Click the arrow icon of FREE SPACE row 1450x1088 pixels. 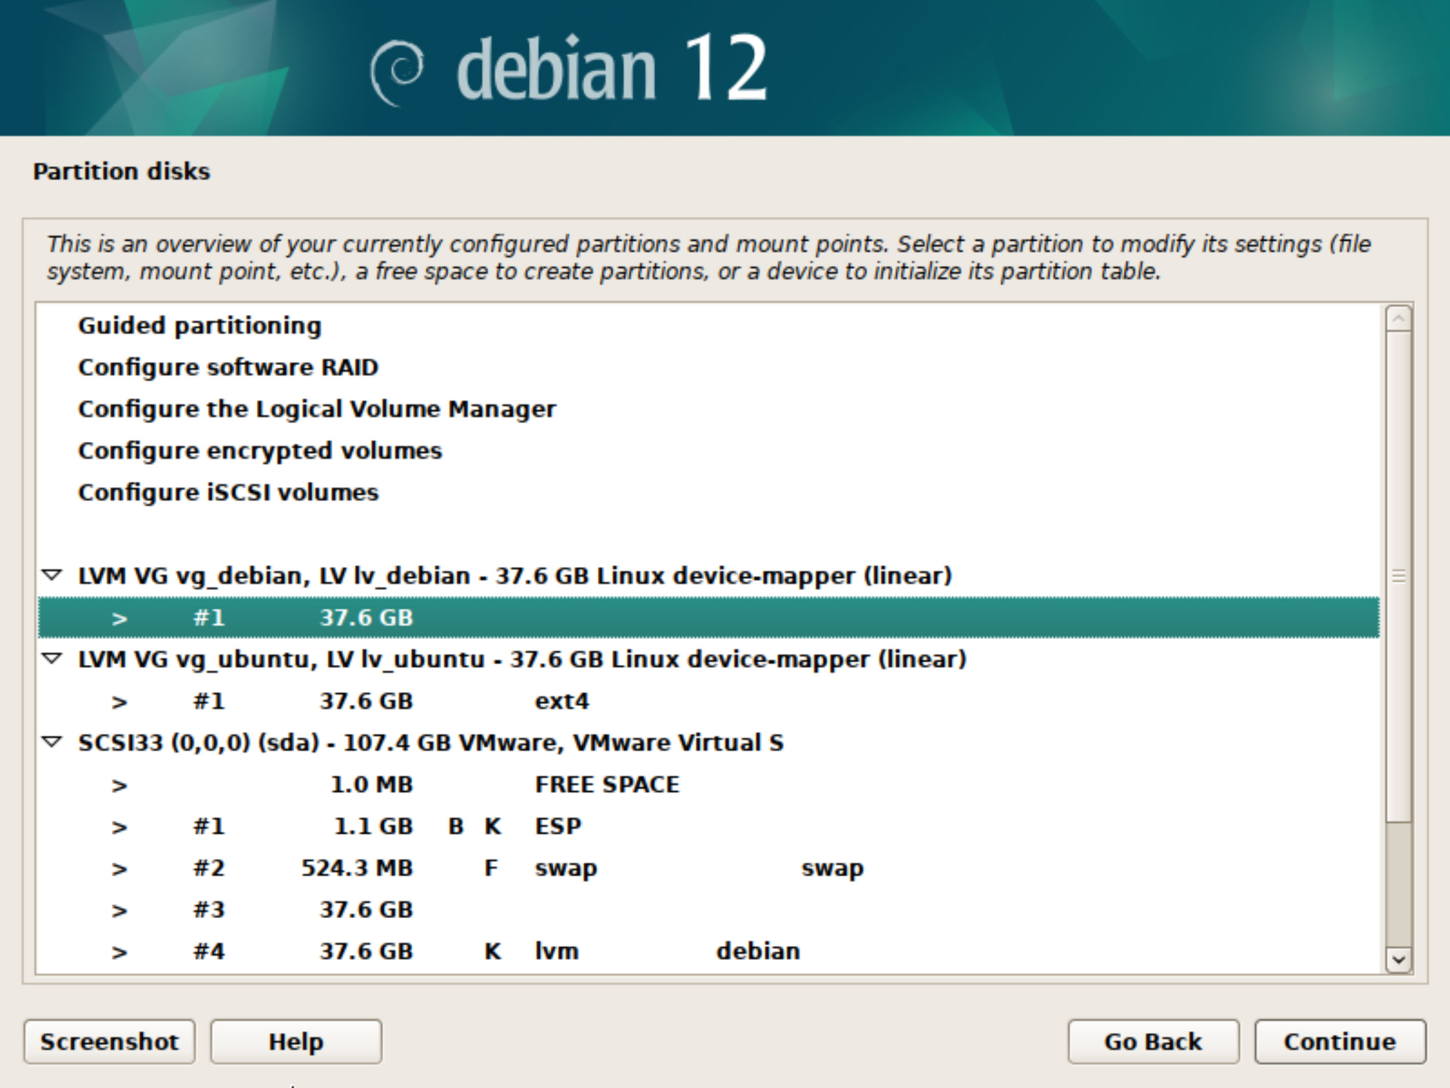click(119, 785)
